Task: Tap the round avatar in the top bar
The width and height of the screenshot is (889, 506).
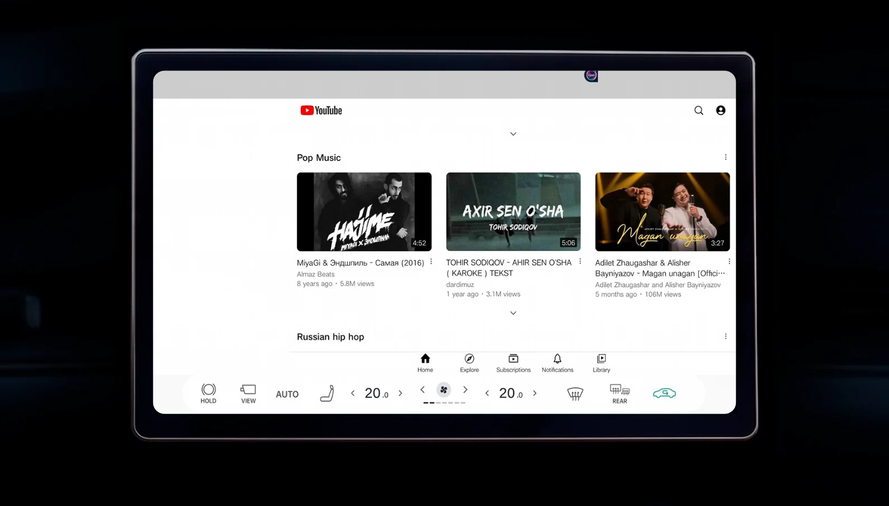Action: point(591,75)
